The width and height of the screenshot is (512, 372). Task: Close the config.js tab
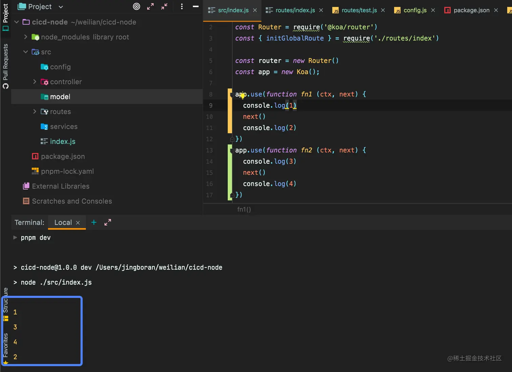pyautogui.click(x=433, y=10)
